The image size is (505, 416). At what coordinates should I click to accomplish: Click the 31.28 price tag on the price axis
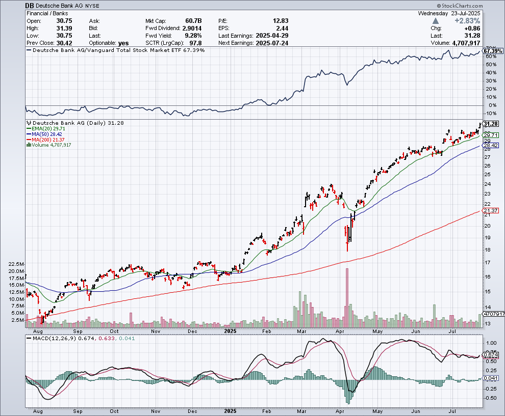click(491, 124)
